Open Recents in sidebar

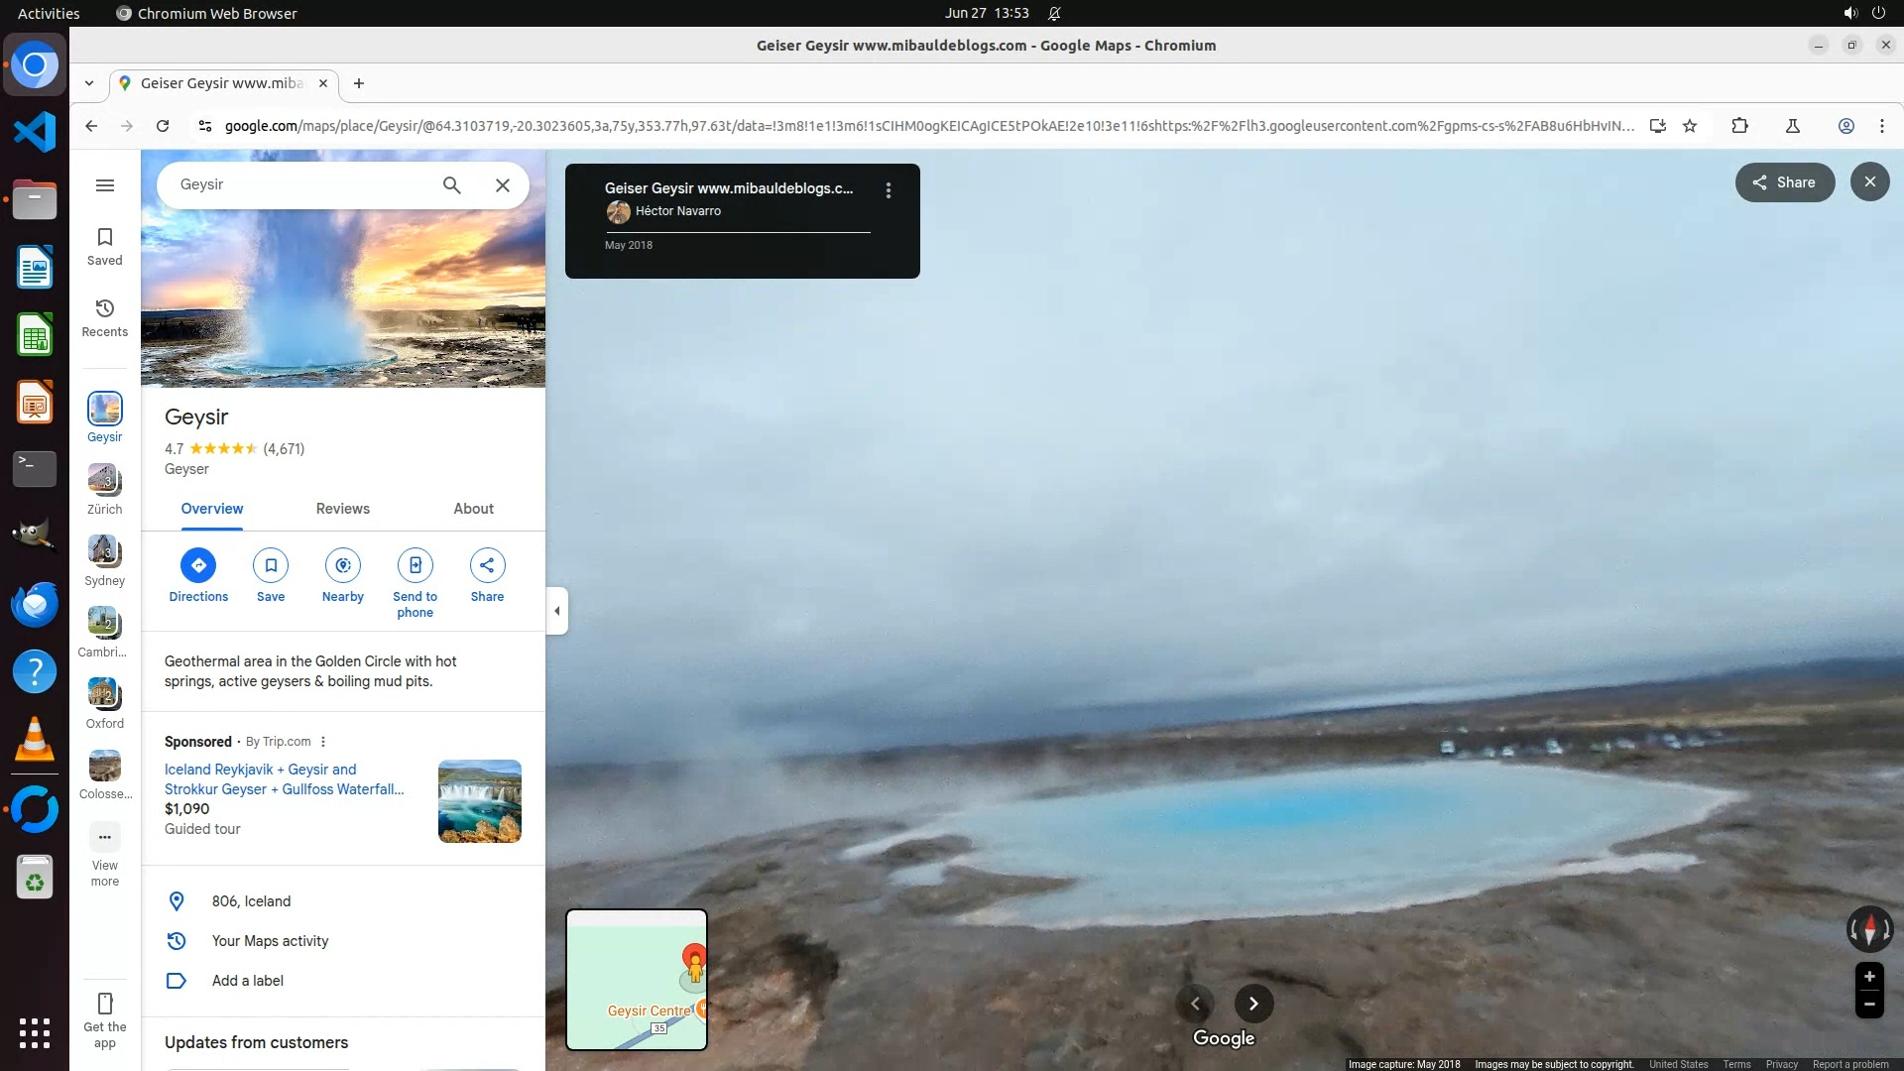click(104, 317)
